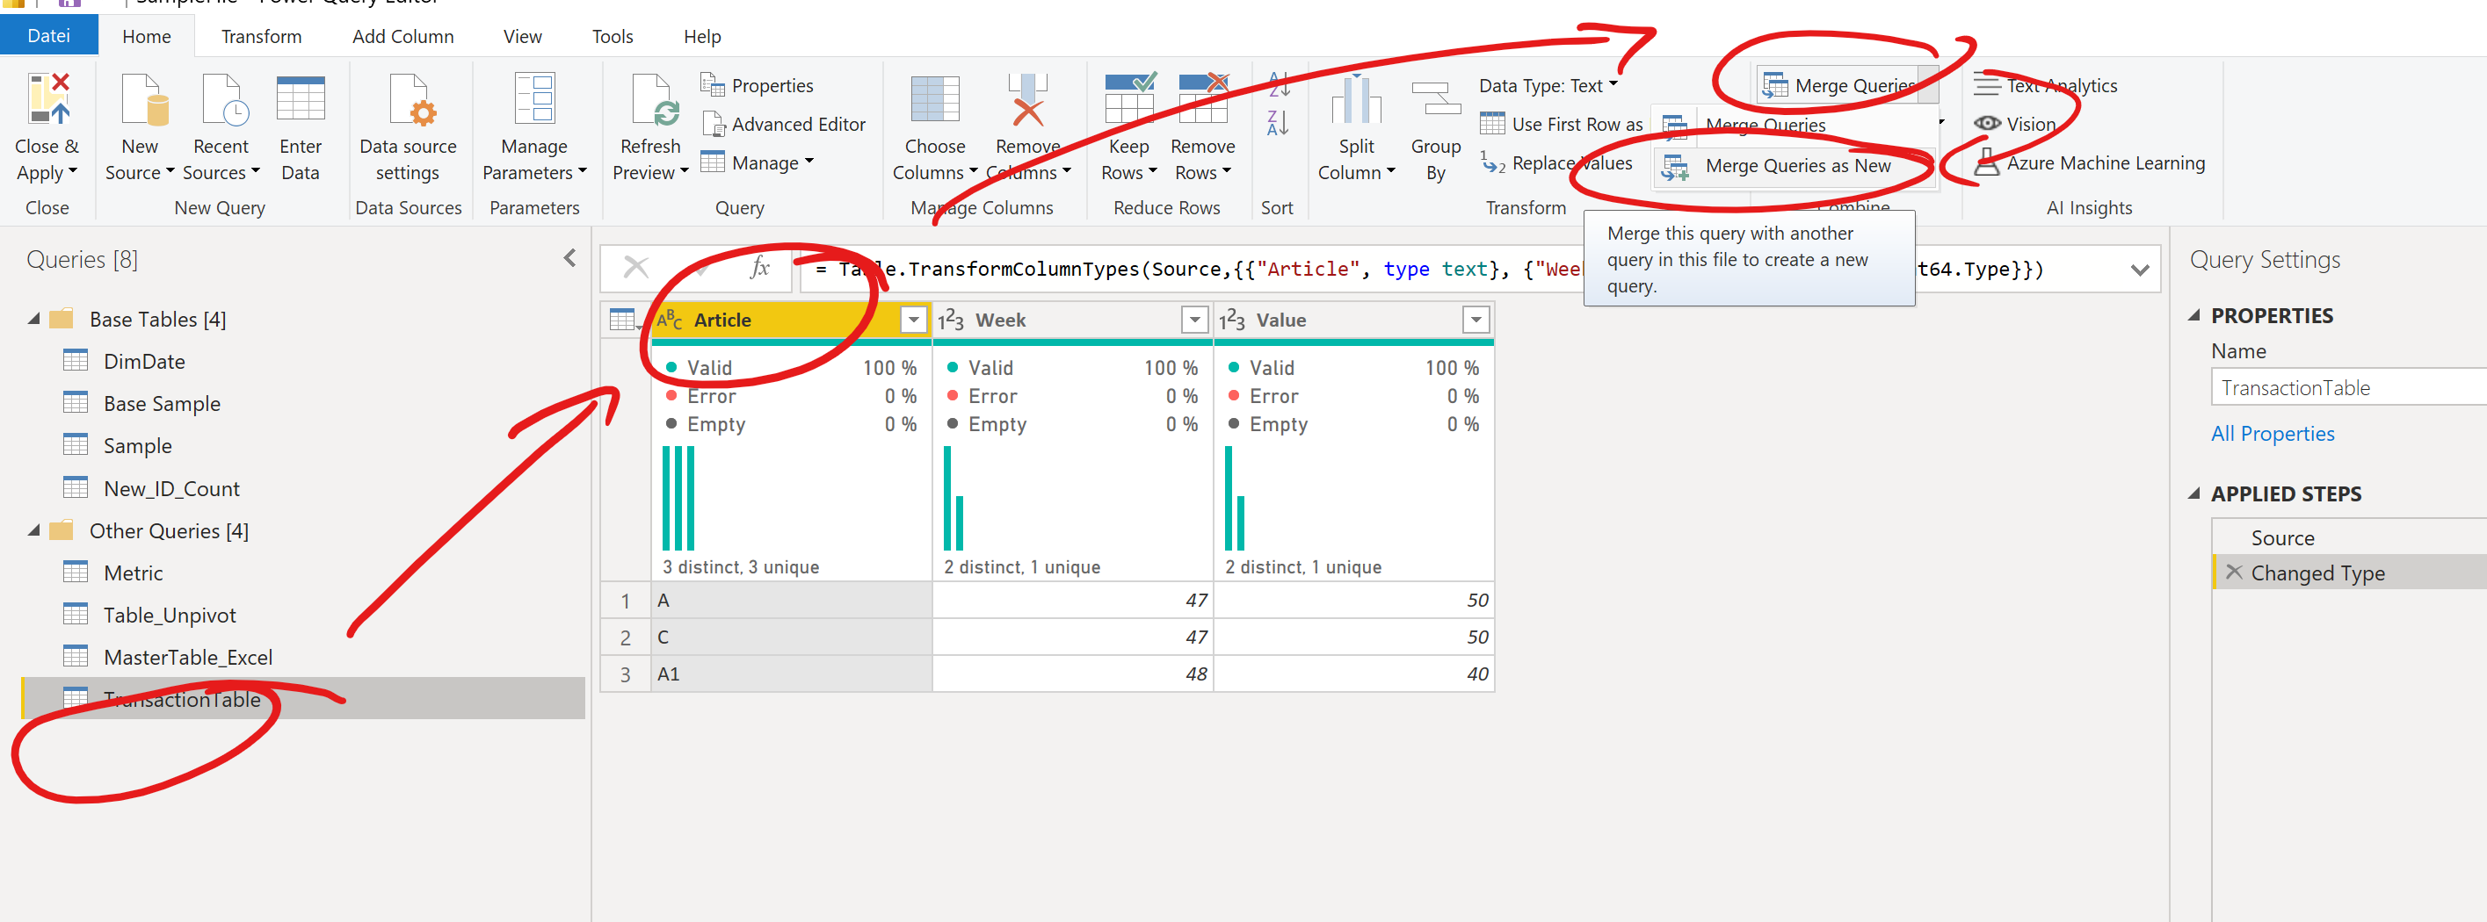
Task: Click the table menu icon above rows
Action: click(x=623, y=321)
